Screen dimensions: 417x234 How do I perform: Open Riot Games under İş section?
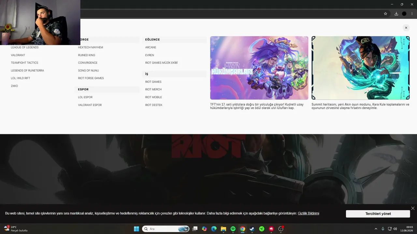pos(153,82)
